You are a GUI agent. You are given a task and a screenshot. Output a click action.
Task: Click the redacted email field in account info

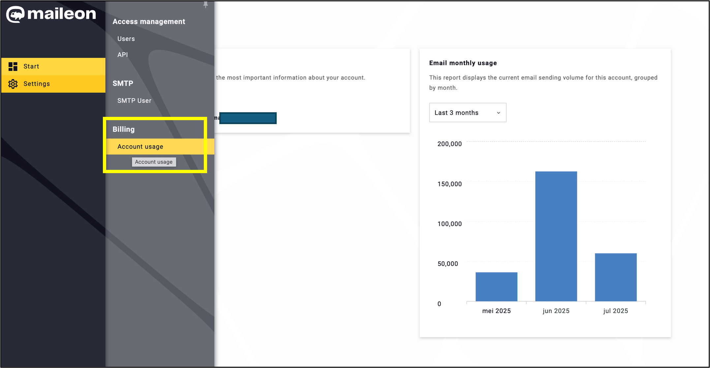(x=248, y=118)
